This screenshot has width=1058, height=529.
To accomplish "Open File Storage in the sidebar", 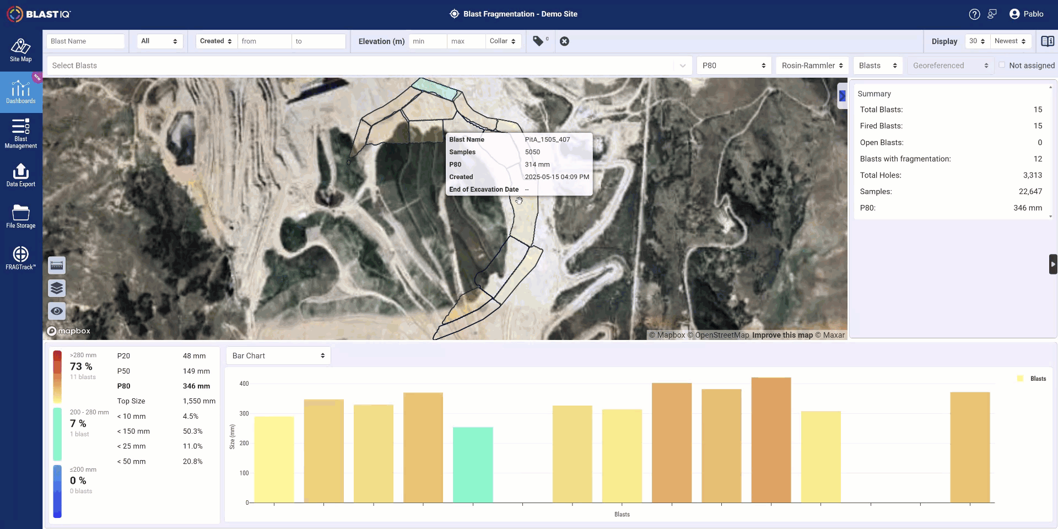I will tap(21, 217).
